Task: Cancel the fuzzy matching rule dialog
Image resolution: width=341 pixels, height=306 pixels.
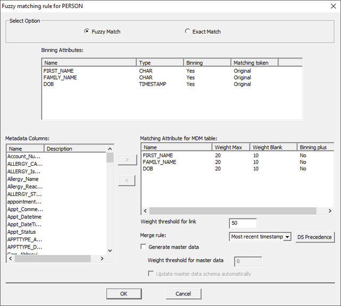Action: coord(184,294)
